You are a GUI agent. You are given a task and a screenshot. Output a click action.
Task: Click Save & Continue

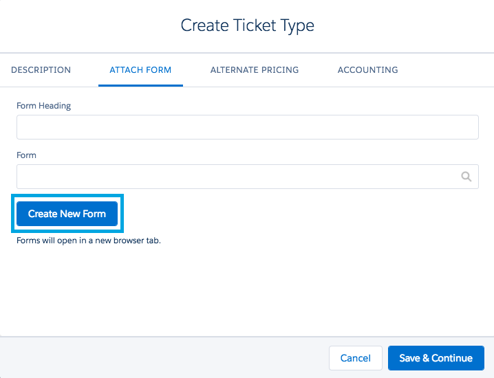pyautogui.click(x=436, y=358)
